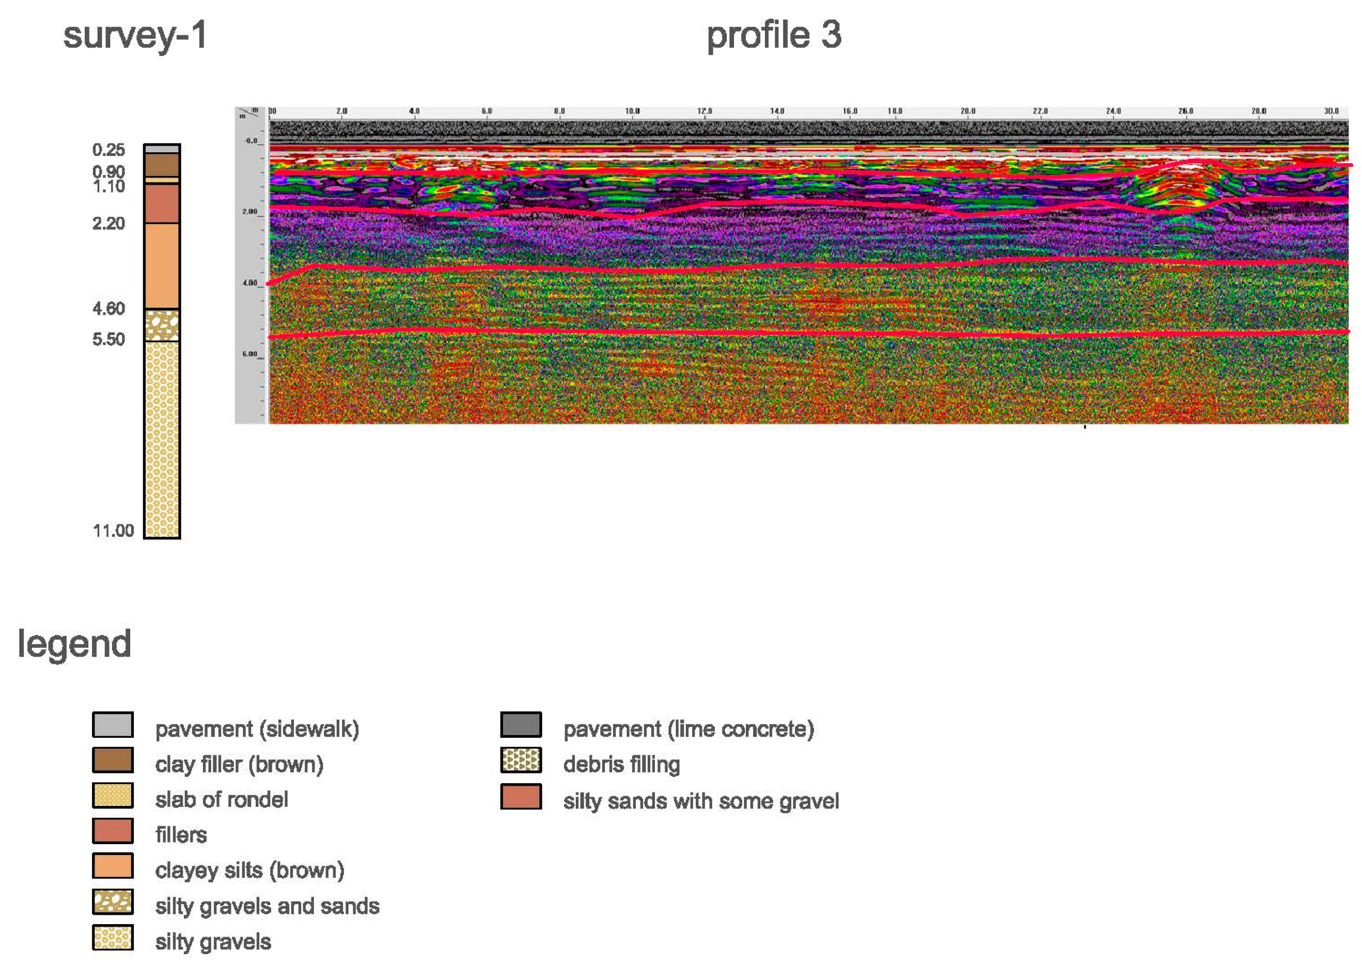Click the clay filler brown legend swatch
This screenshot has width=1362, height=967.
[113, 760]
